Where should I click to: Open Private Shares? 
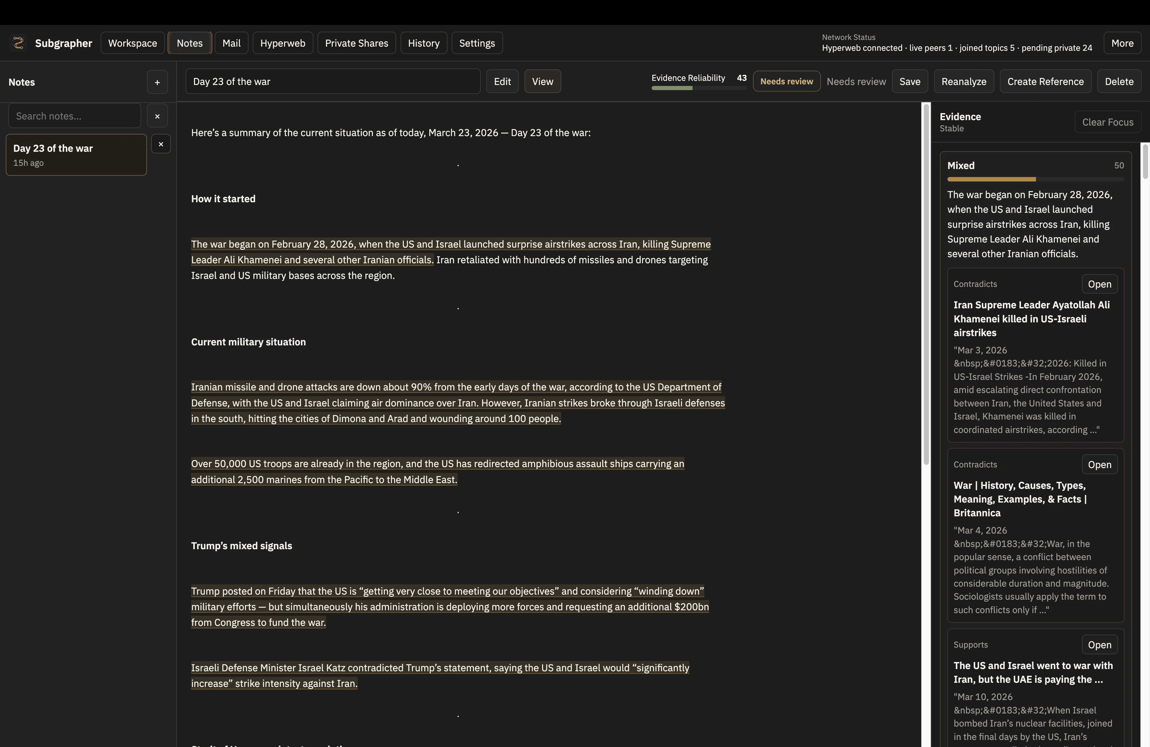point(356,42)
